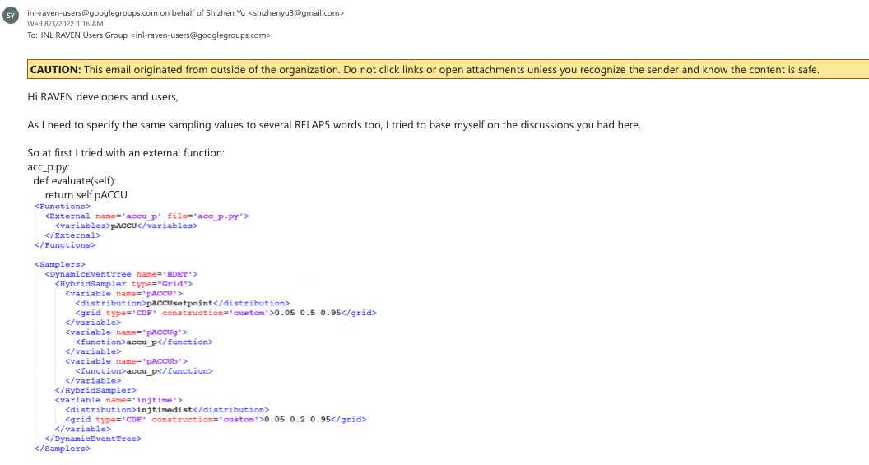Click line 'So at first I tried with an external function:'
This screenshot has width=869, height=465.
pos(126,153)
